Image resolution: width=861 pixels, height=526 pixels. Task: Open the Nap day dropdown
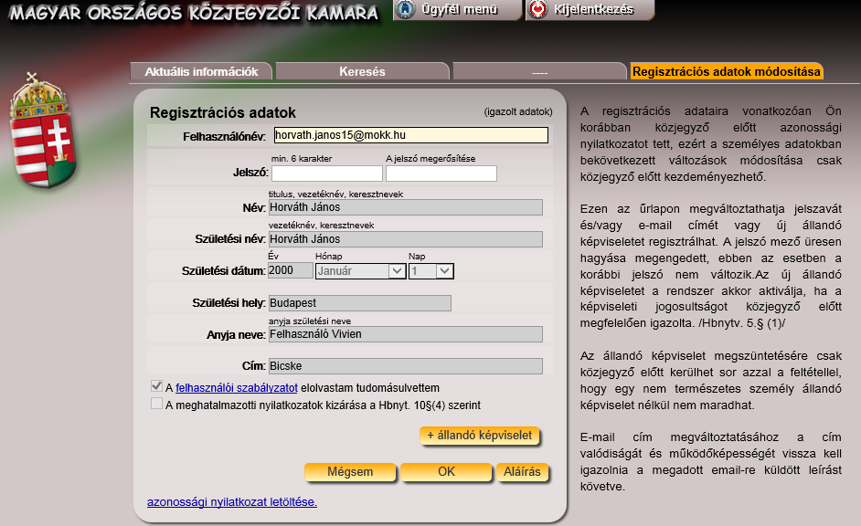tap(431, 271)
